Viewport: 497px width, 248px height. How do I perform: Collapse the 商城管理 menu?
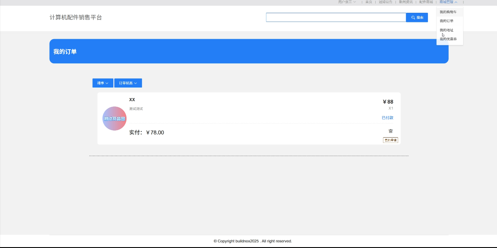coord(448,2)
